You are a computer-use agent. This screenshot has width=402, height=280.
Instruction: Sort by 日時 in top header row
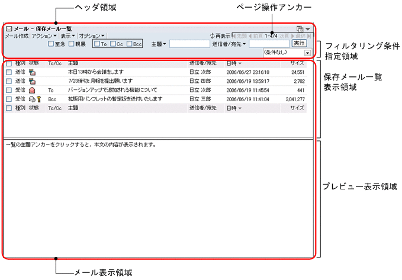coord(234,63)
